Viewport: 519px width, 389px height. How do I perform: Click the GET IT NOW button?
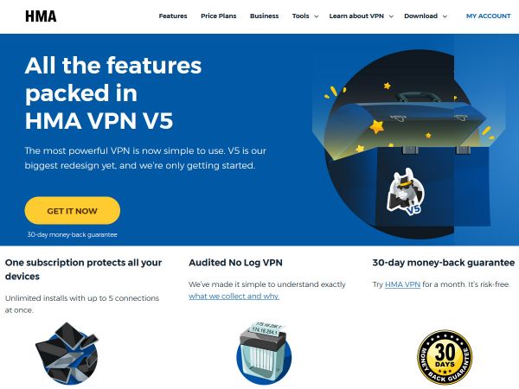tap(72, 211)
